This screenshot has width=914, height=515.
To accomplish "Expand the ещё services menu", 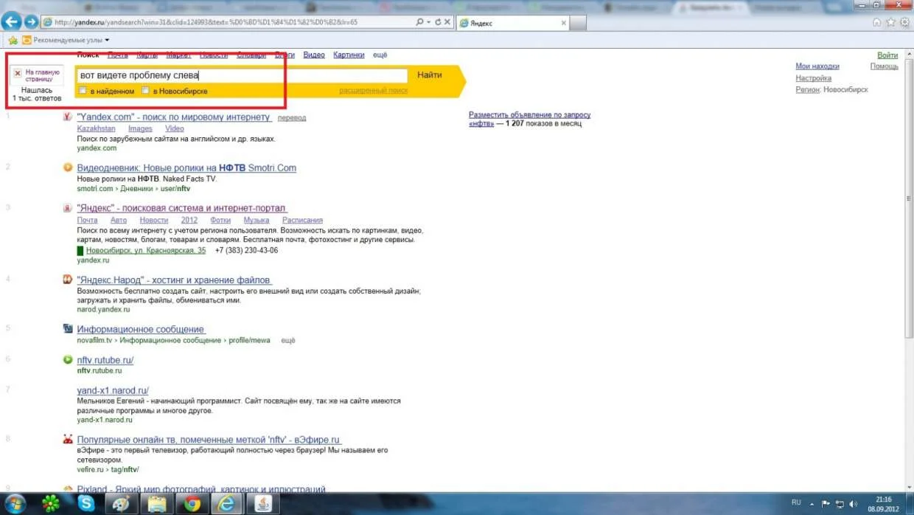I will pyautogui.click(x=380, y=55).
